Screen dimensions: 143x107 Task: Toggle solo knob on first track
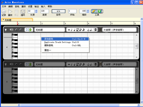16,30
